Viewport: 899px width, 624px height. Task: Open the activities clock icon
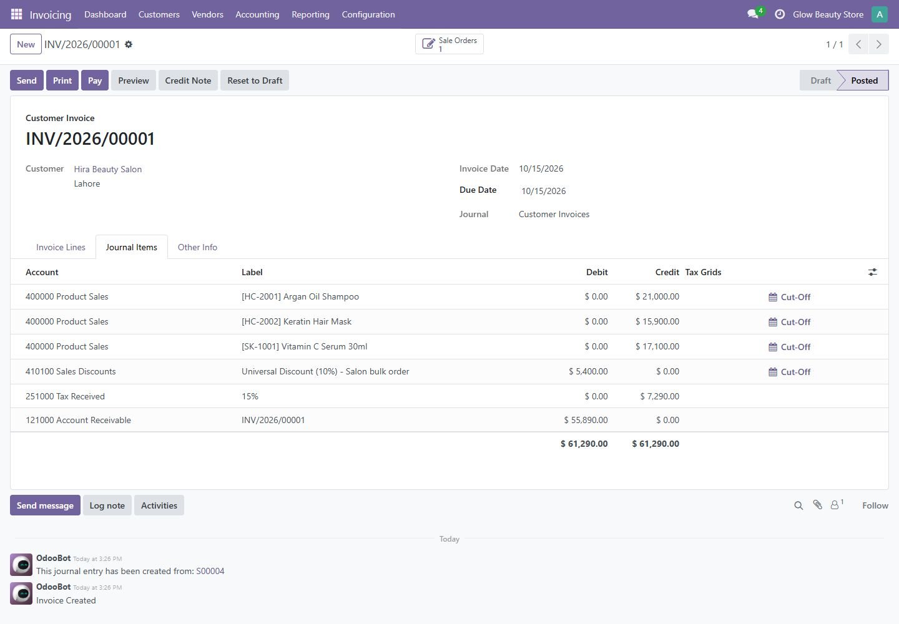click(780, 14)
